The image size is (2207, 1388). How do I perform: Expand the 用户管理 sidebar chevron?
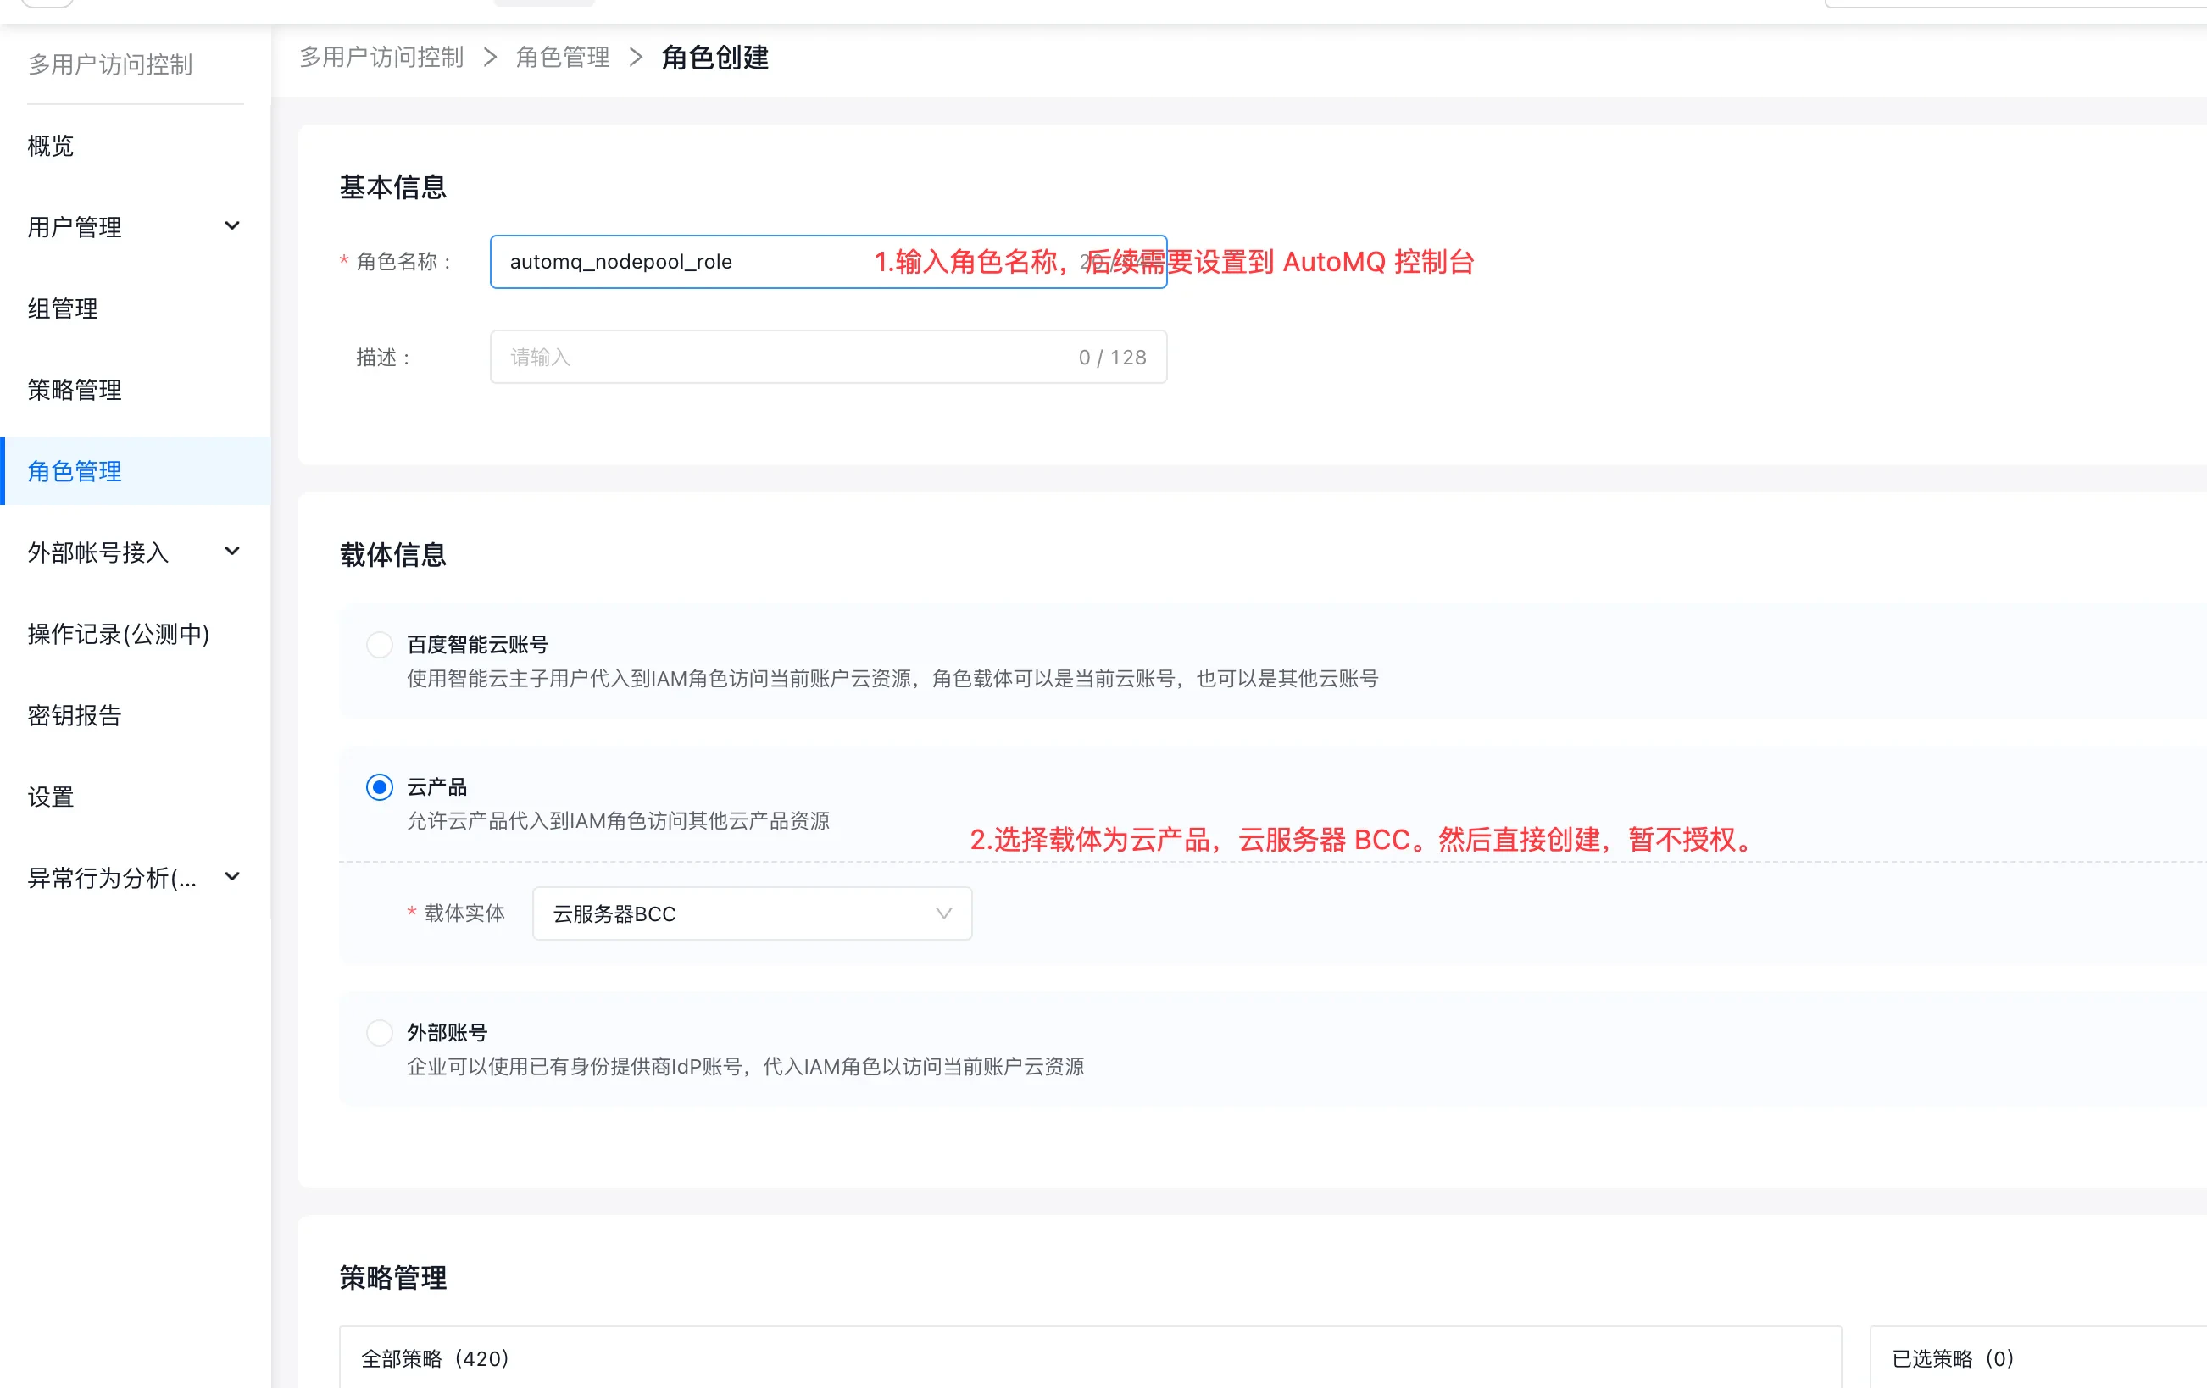pyautogui.click(x=232, y=226)
